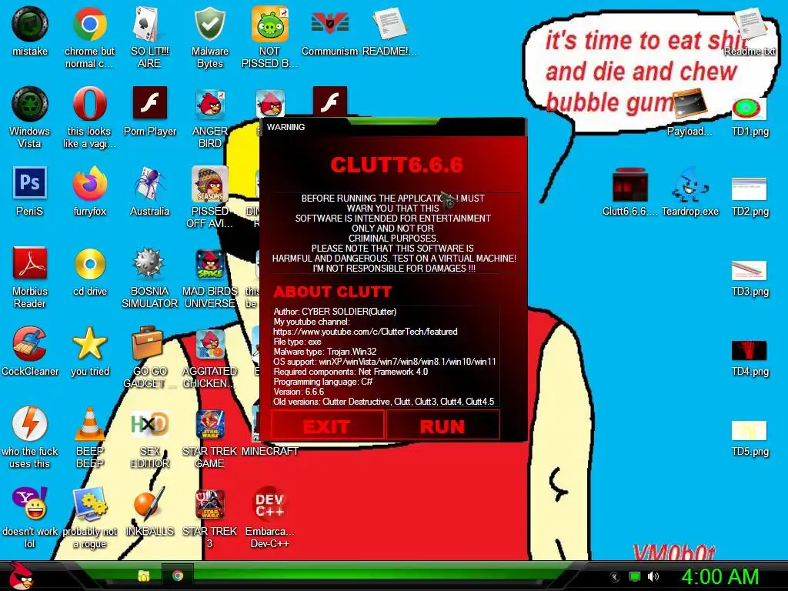The height and width of the screenshot is (591, 788).
Task: Expand the hidden tray icons arrow
Action: [614, 577]
